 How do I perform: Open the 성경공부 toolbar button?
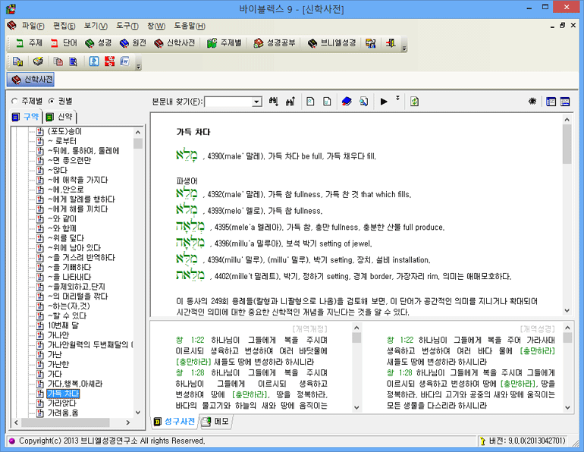point(275,43)
